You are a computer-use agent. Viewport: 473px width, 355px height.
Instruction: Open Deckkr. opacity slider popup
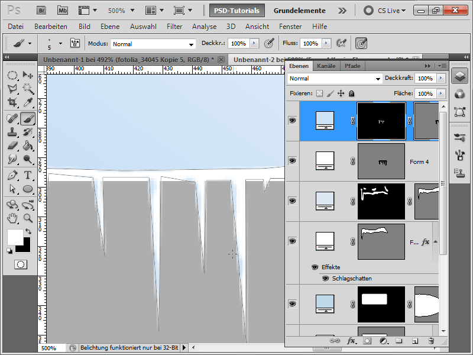254,43
